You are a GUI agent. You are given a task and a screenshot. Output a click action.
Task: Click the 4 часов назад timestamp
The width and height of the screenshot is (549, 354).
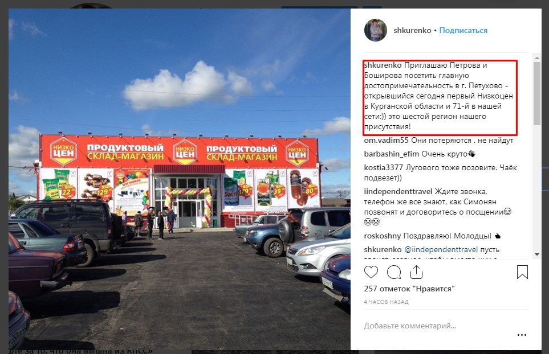pos(386,302)
